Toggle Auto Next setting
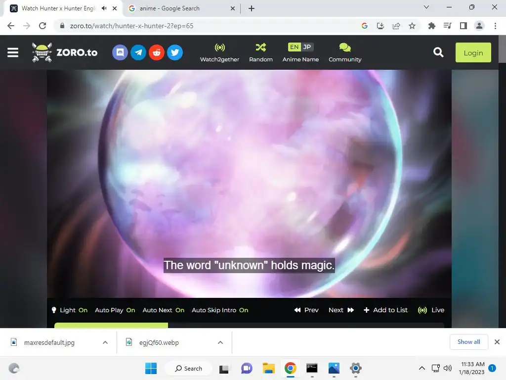The width and height of the screenshot is (506, 380). [x=163, y=310]
